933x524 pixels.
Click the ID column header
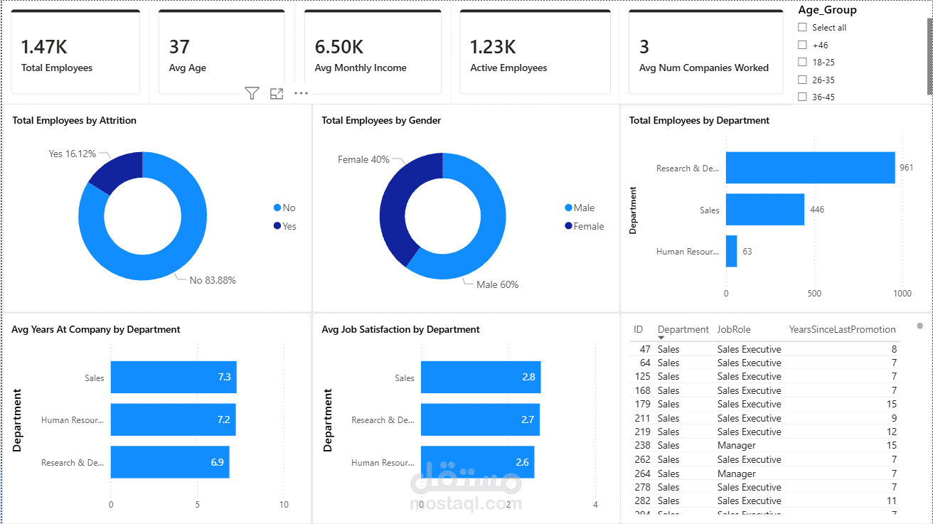pyautogui.click(x=639, y=329)
